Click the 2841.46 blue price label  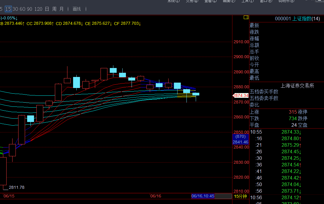(240, 142)
